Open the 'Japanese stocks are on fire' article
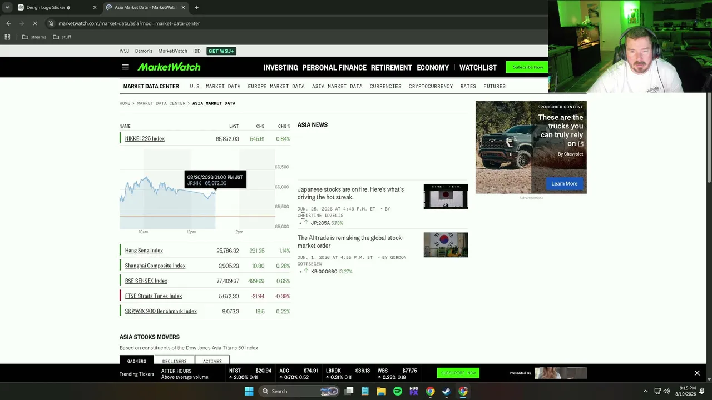Image resolution: width=712 pixels, height=400 pixels. [x=350, y=193]
